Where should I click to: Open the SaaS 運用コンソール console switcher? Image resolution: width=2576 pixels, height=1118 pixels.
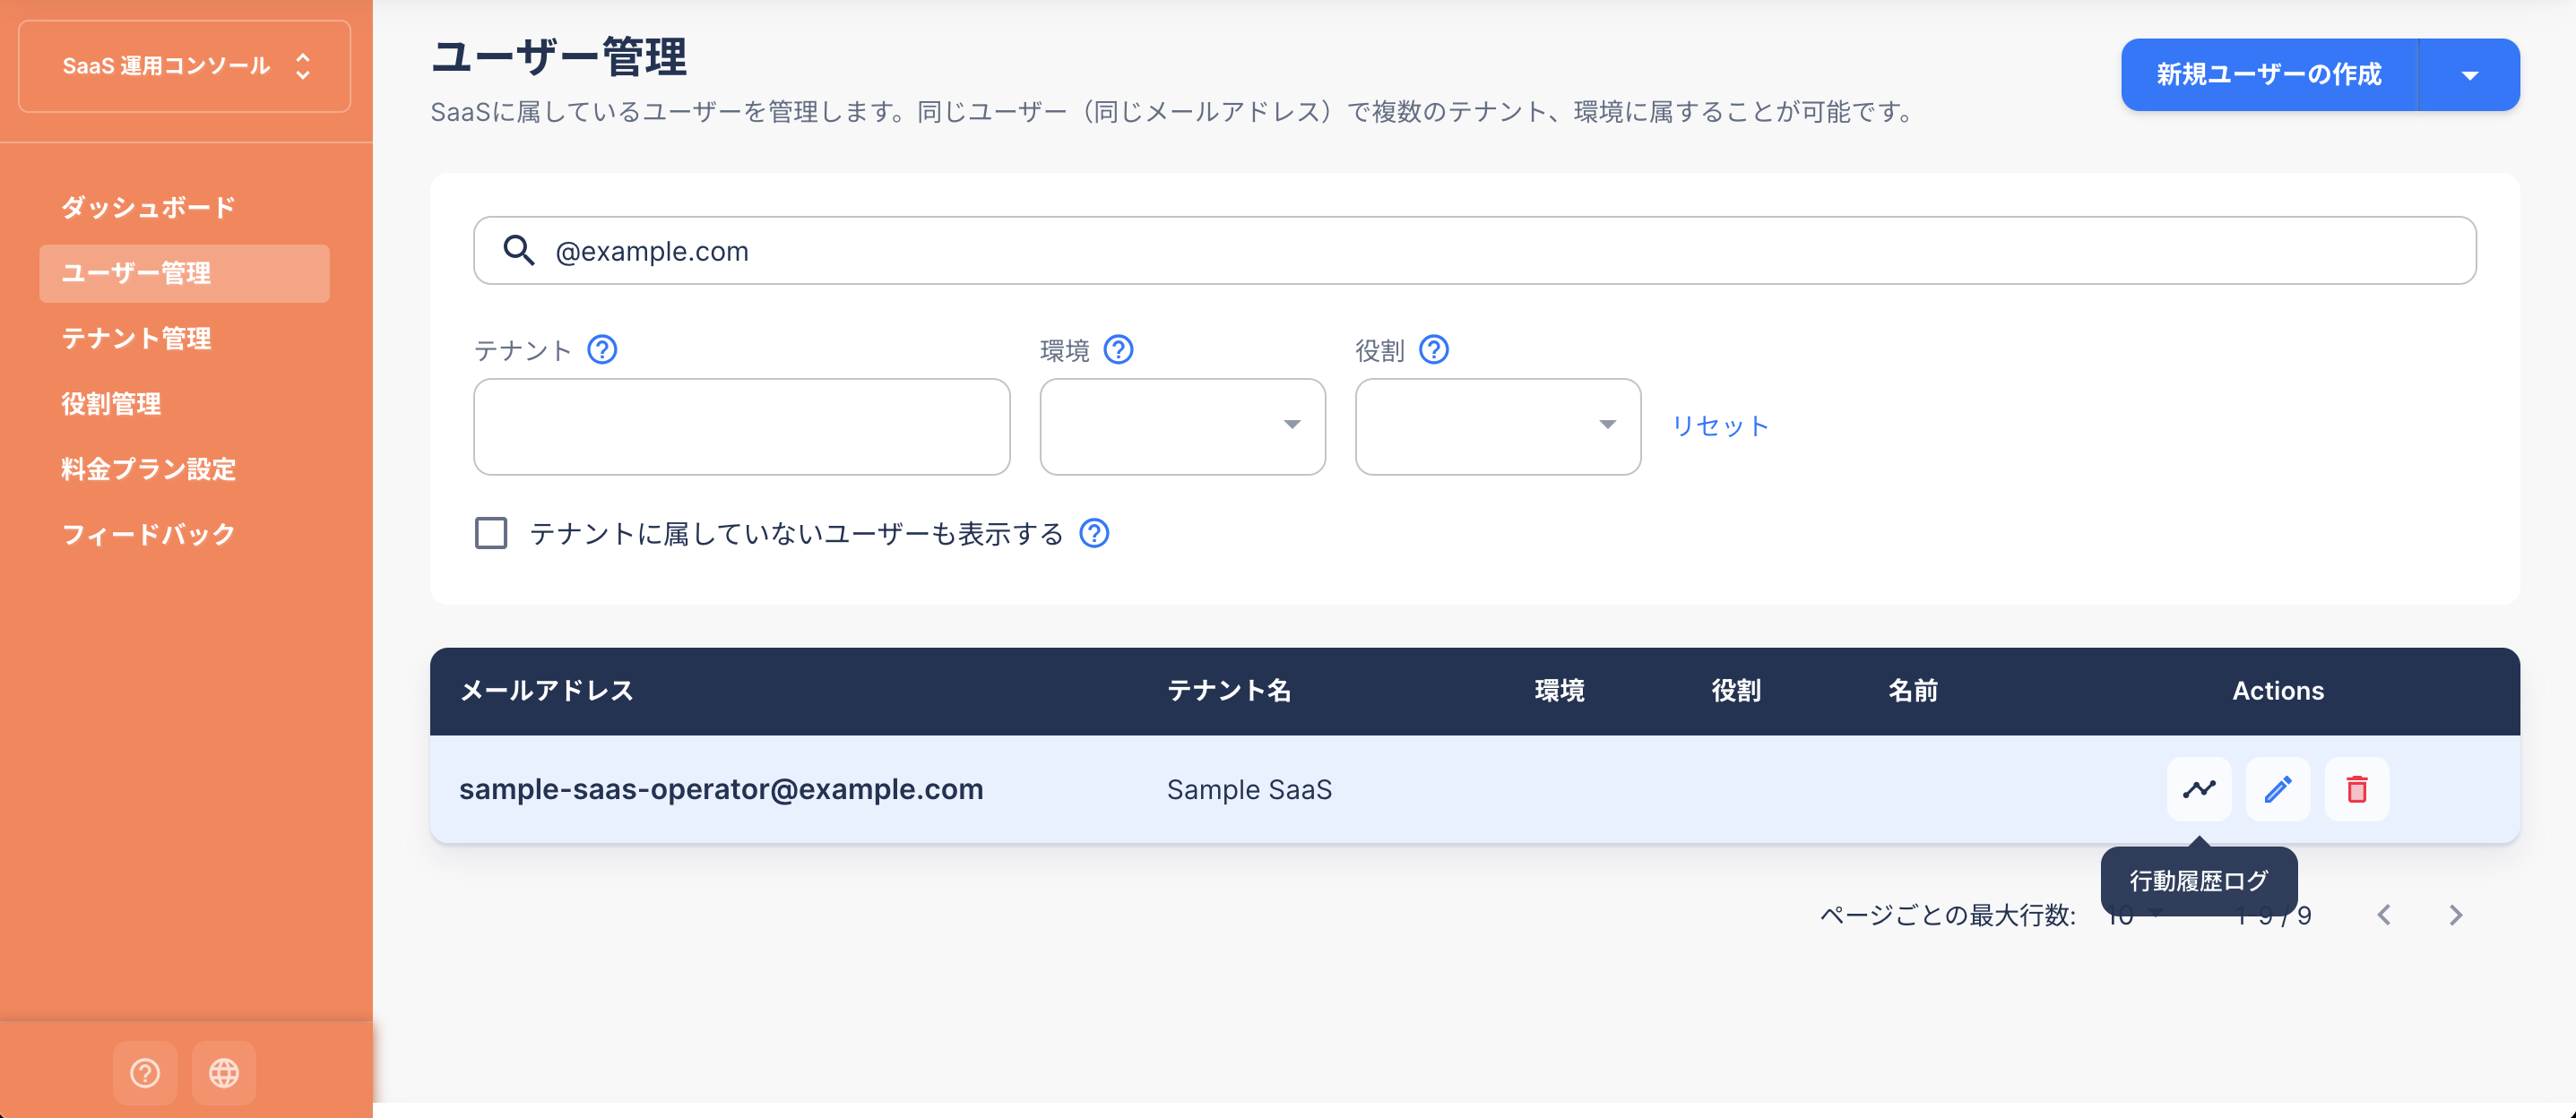click(185, 66)
